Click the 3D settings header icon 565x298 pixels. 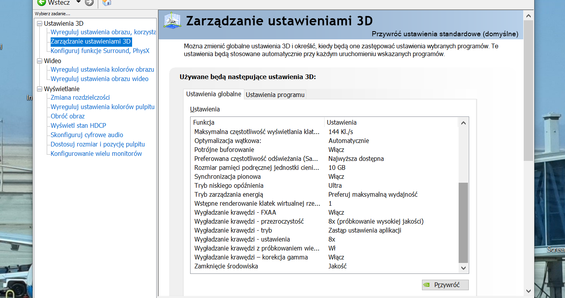173,20
